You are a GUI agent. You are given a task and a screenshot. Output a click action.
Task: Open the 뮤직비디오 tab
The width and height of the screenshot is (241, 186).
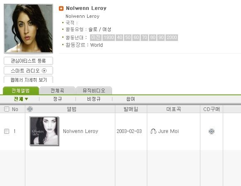[x=94, y=91]
